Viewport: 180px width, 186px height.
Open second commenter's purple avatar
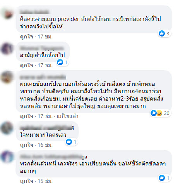click(7, 49)
